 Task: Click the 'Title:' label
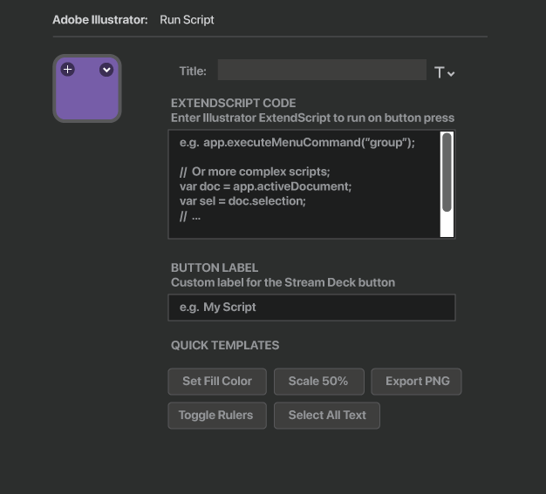pyautogui.click(x=193, y=71)
